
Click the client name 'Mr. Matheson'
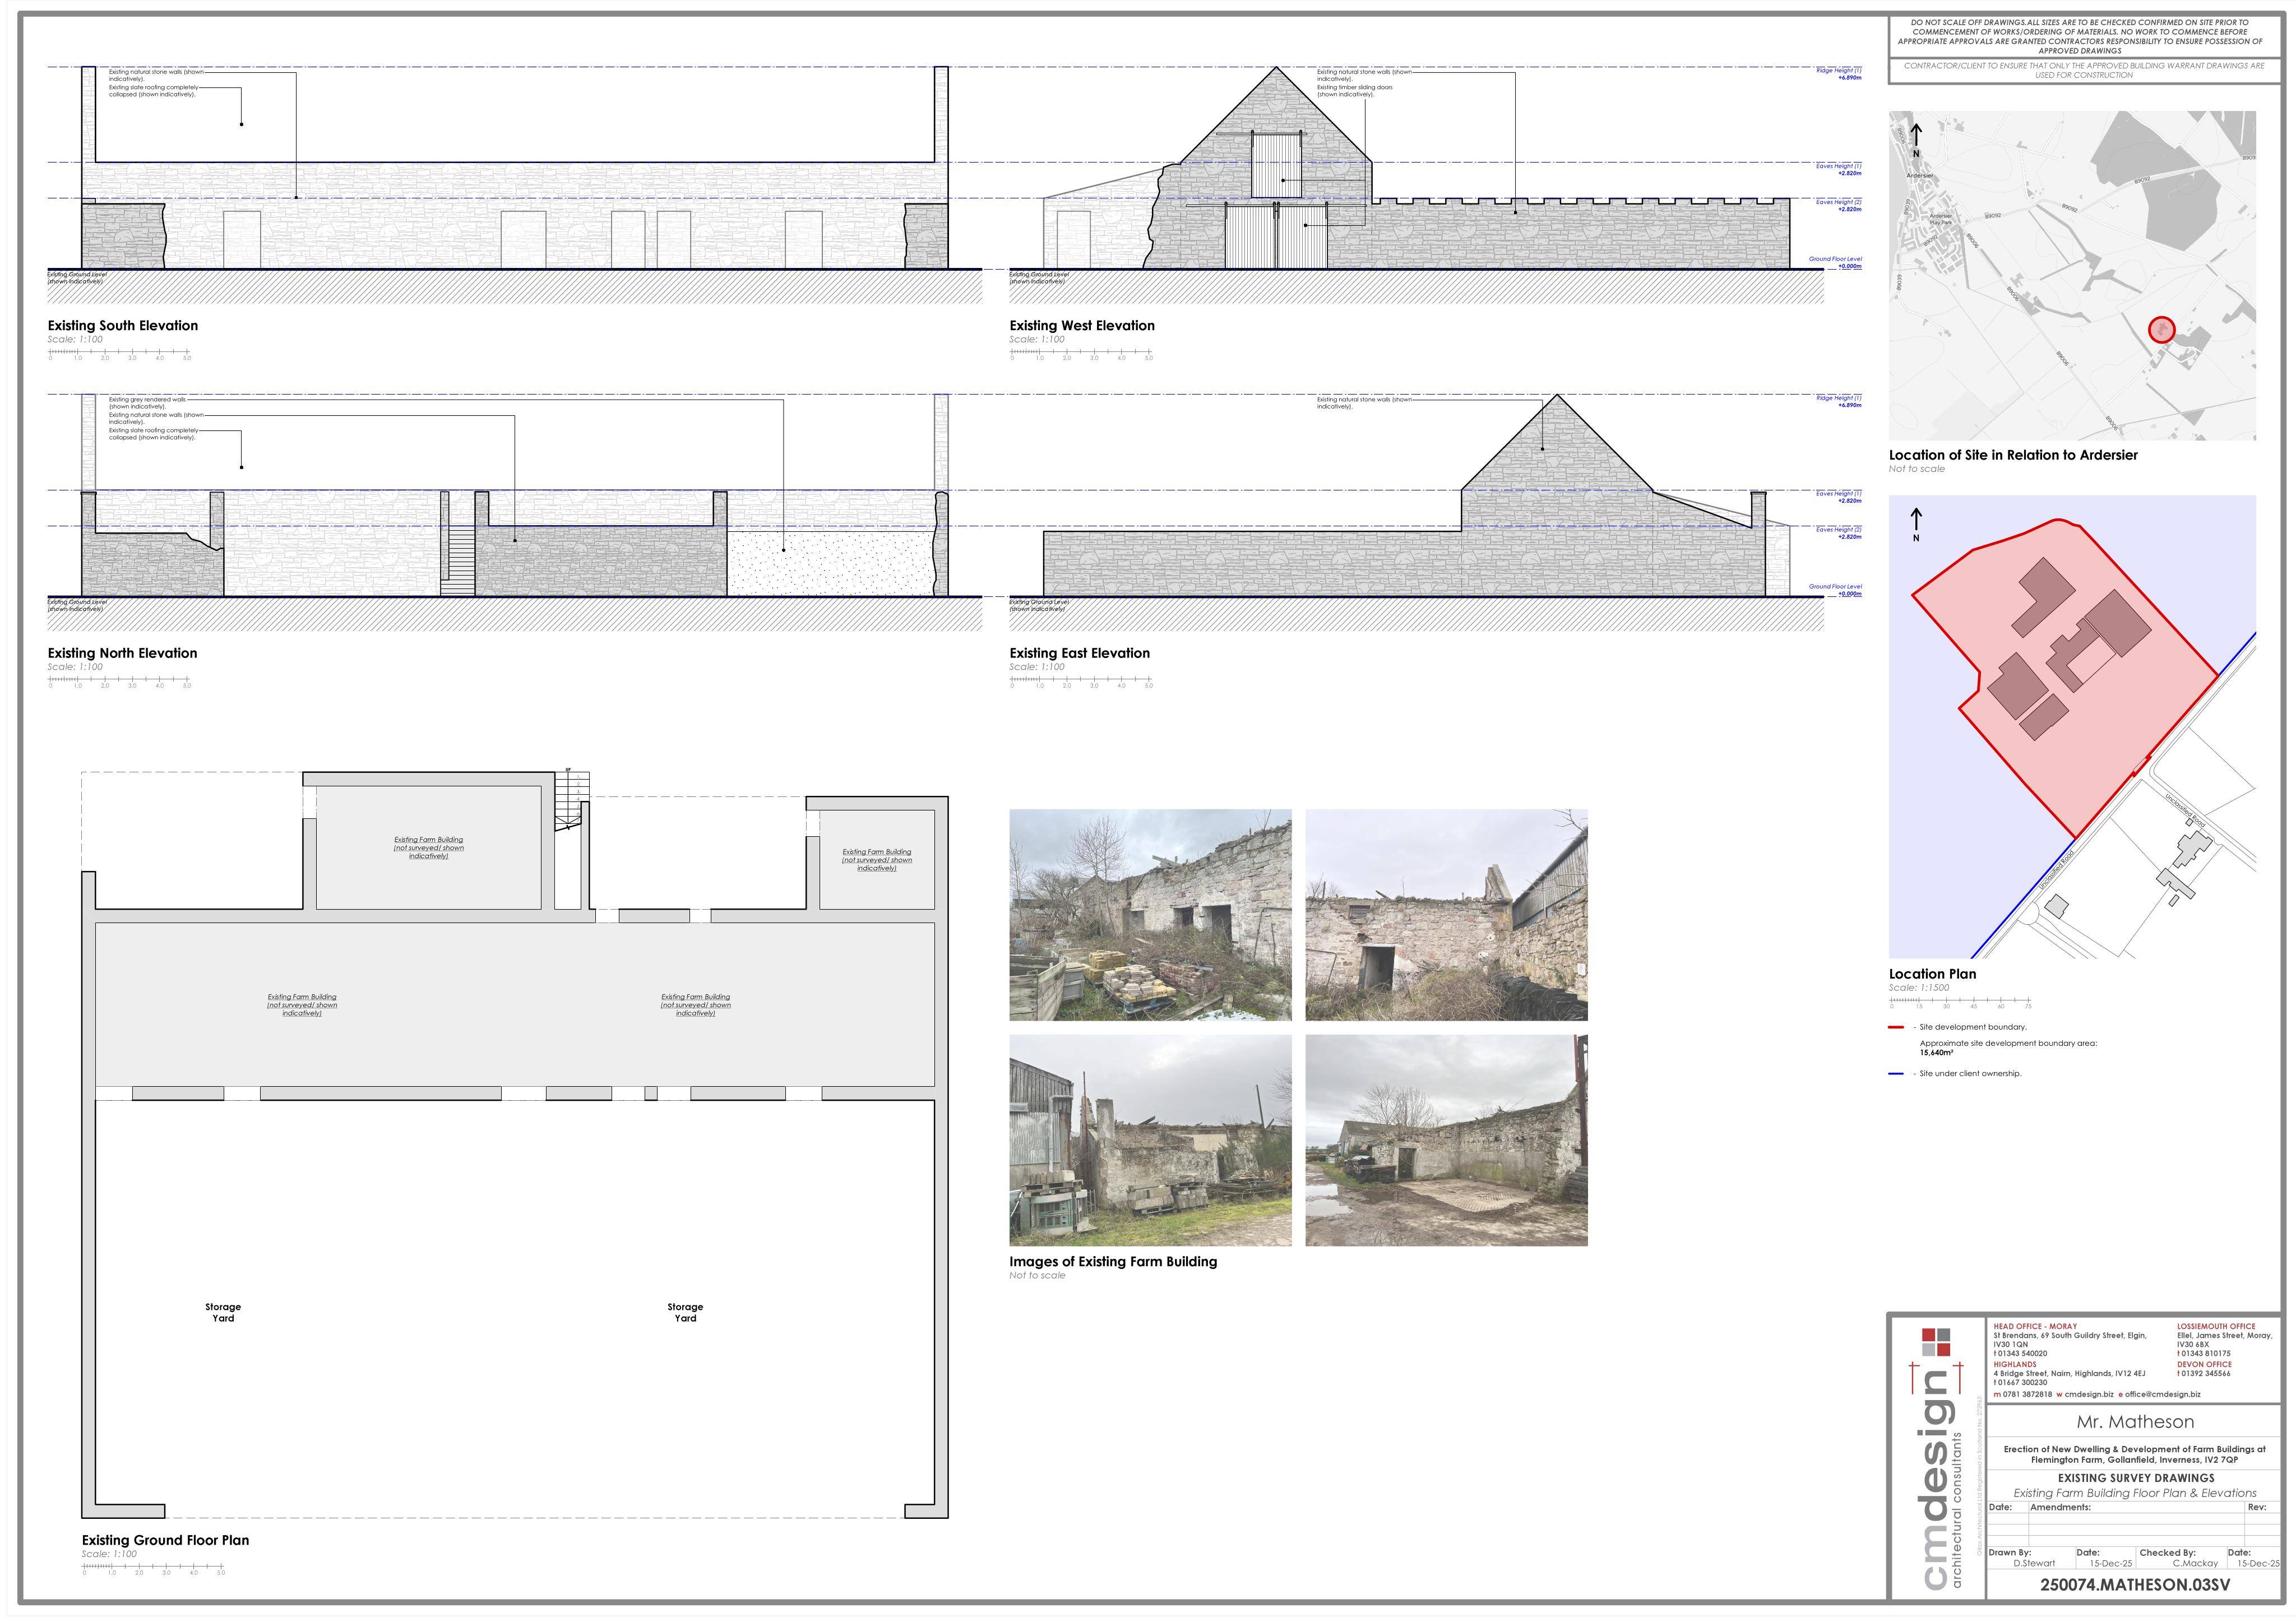coord(2135,1422)
